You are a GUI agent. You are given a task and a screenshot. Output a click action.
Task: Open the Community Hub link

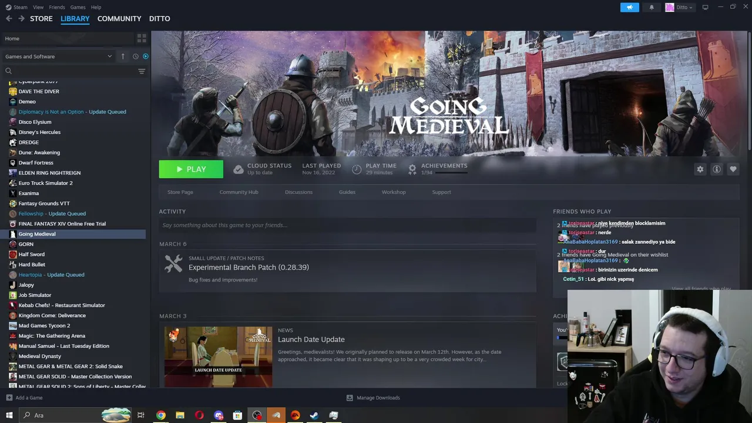239,192
